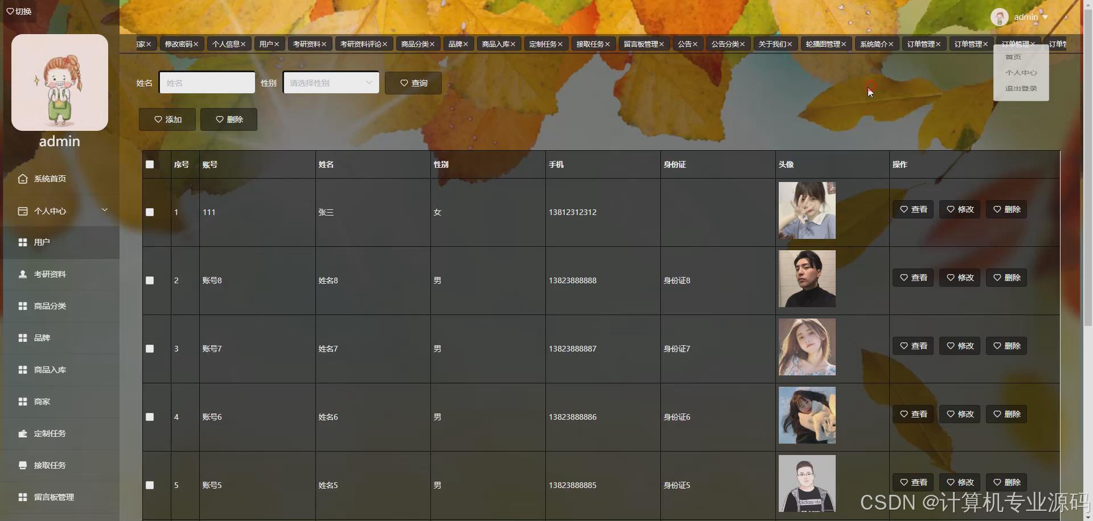Close the 公告 tab
This screenshot has height=521, width=1093.
[695, 44]
